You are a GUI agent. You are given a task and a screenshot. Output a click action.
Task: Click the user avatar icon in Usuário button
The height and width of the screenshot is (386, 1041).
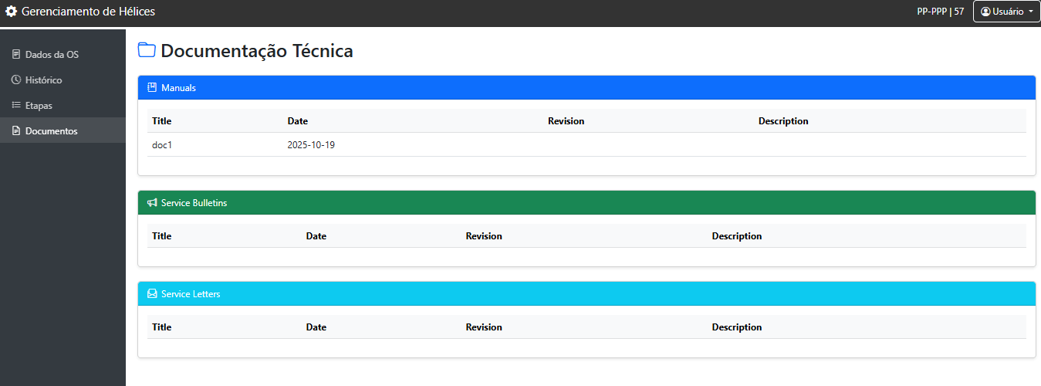(x=985, y=12)
